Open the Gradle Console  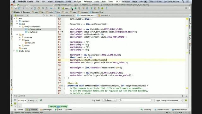pyautogui.click(x=161, y=110)
